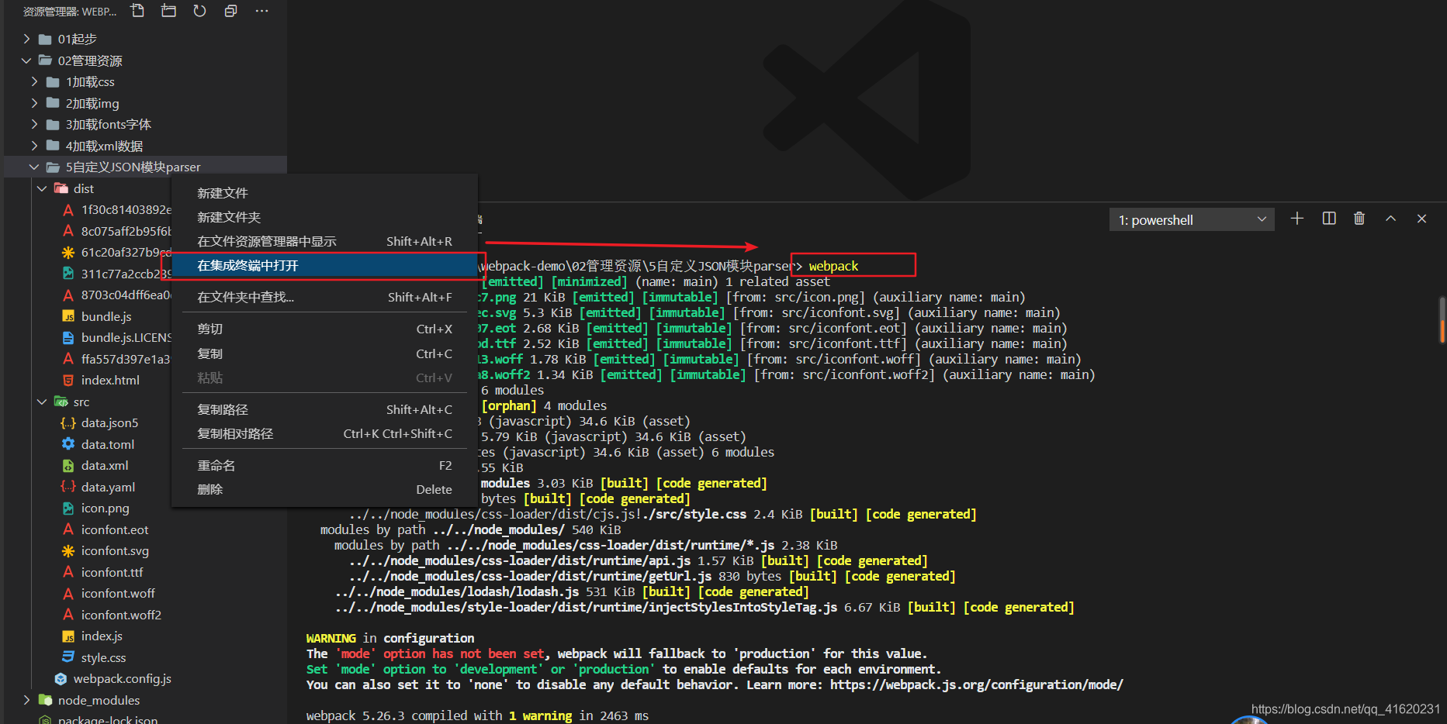Image resolution: width=1447 pixels, height=724 pixels.
Task: Open iconfont.woff2 file
Action: point(121,615)
